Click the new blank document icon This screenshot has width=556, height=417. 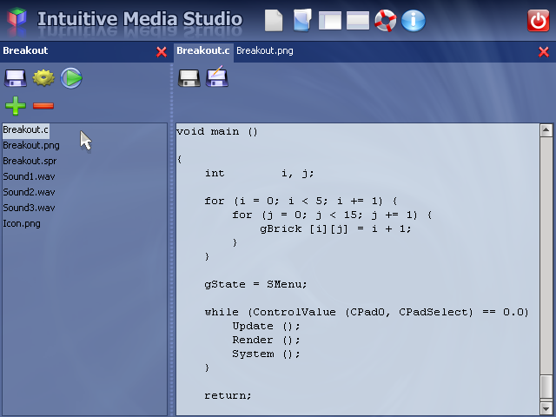pyautogui.click(x=274, y=21)
